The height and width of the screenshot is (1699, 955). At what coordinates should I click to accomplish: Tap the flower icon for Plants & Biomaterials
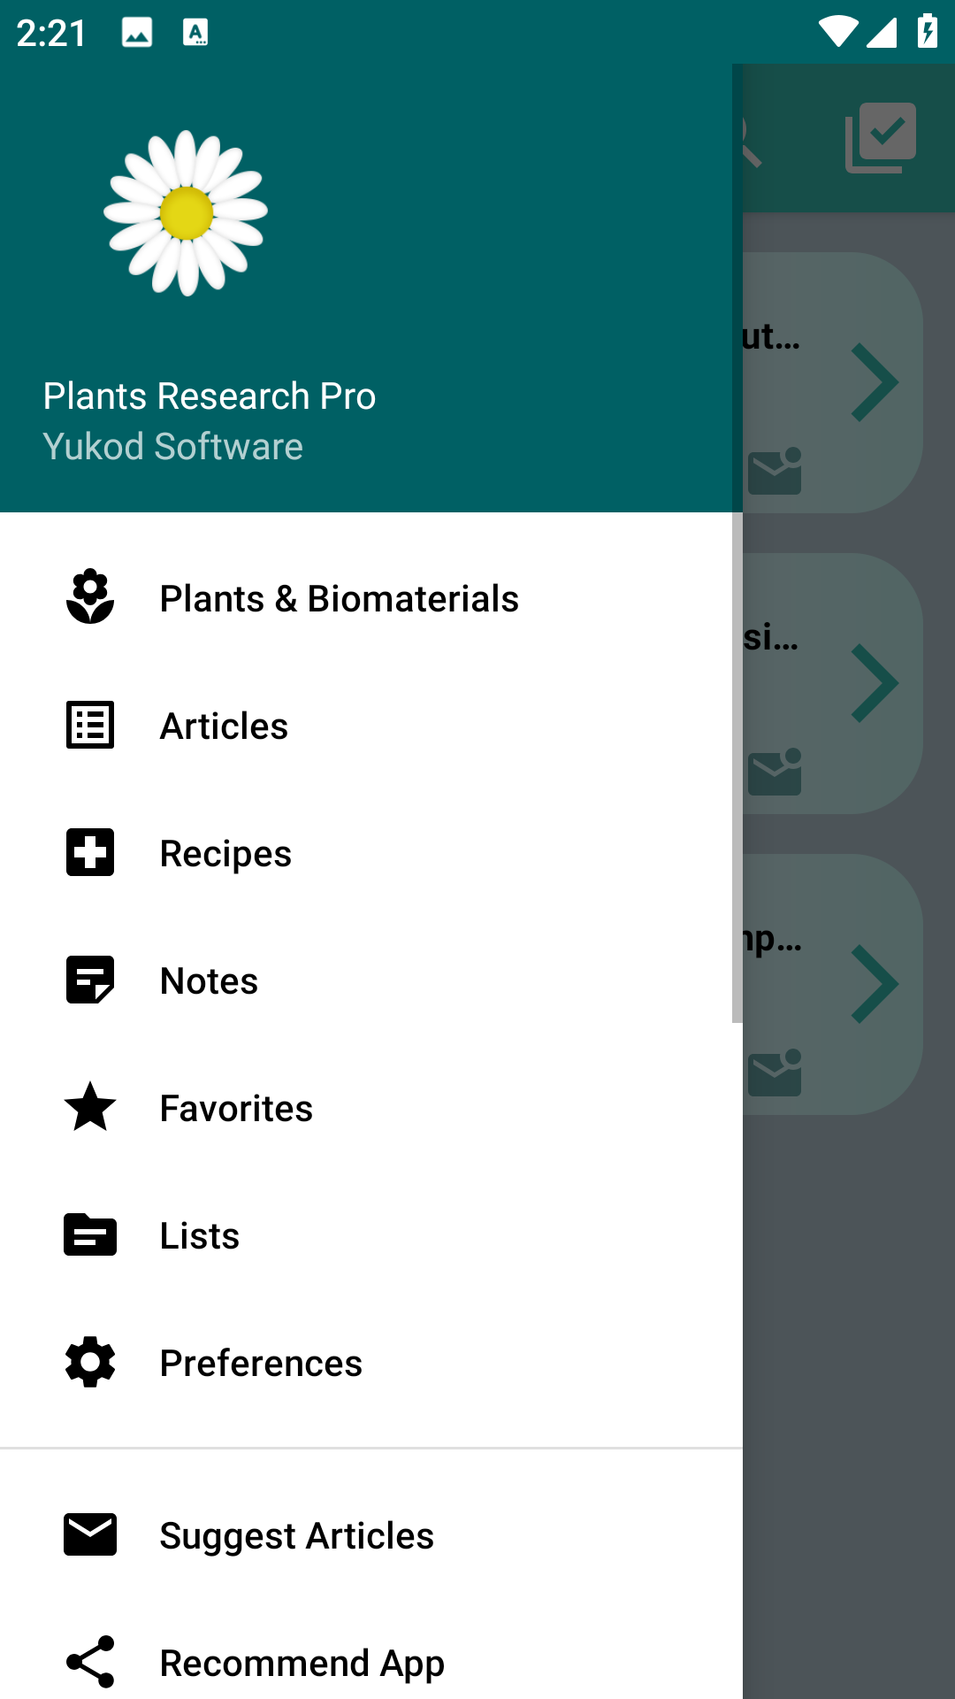click(90, 597)
